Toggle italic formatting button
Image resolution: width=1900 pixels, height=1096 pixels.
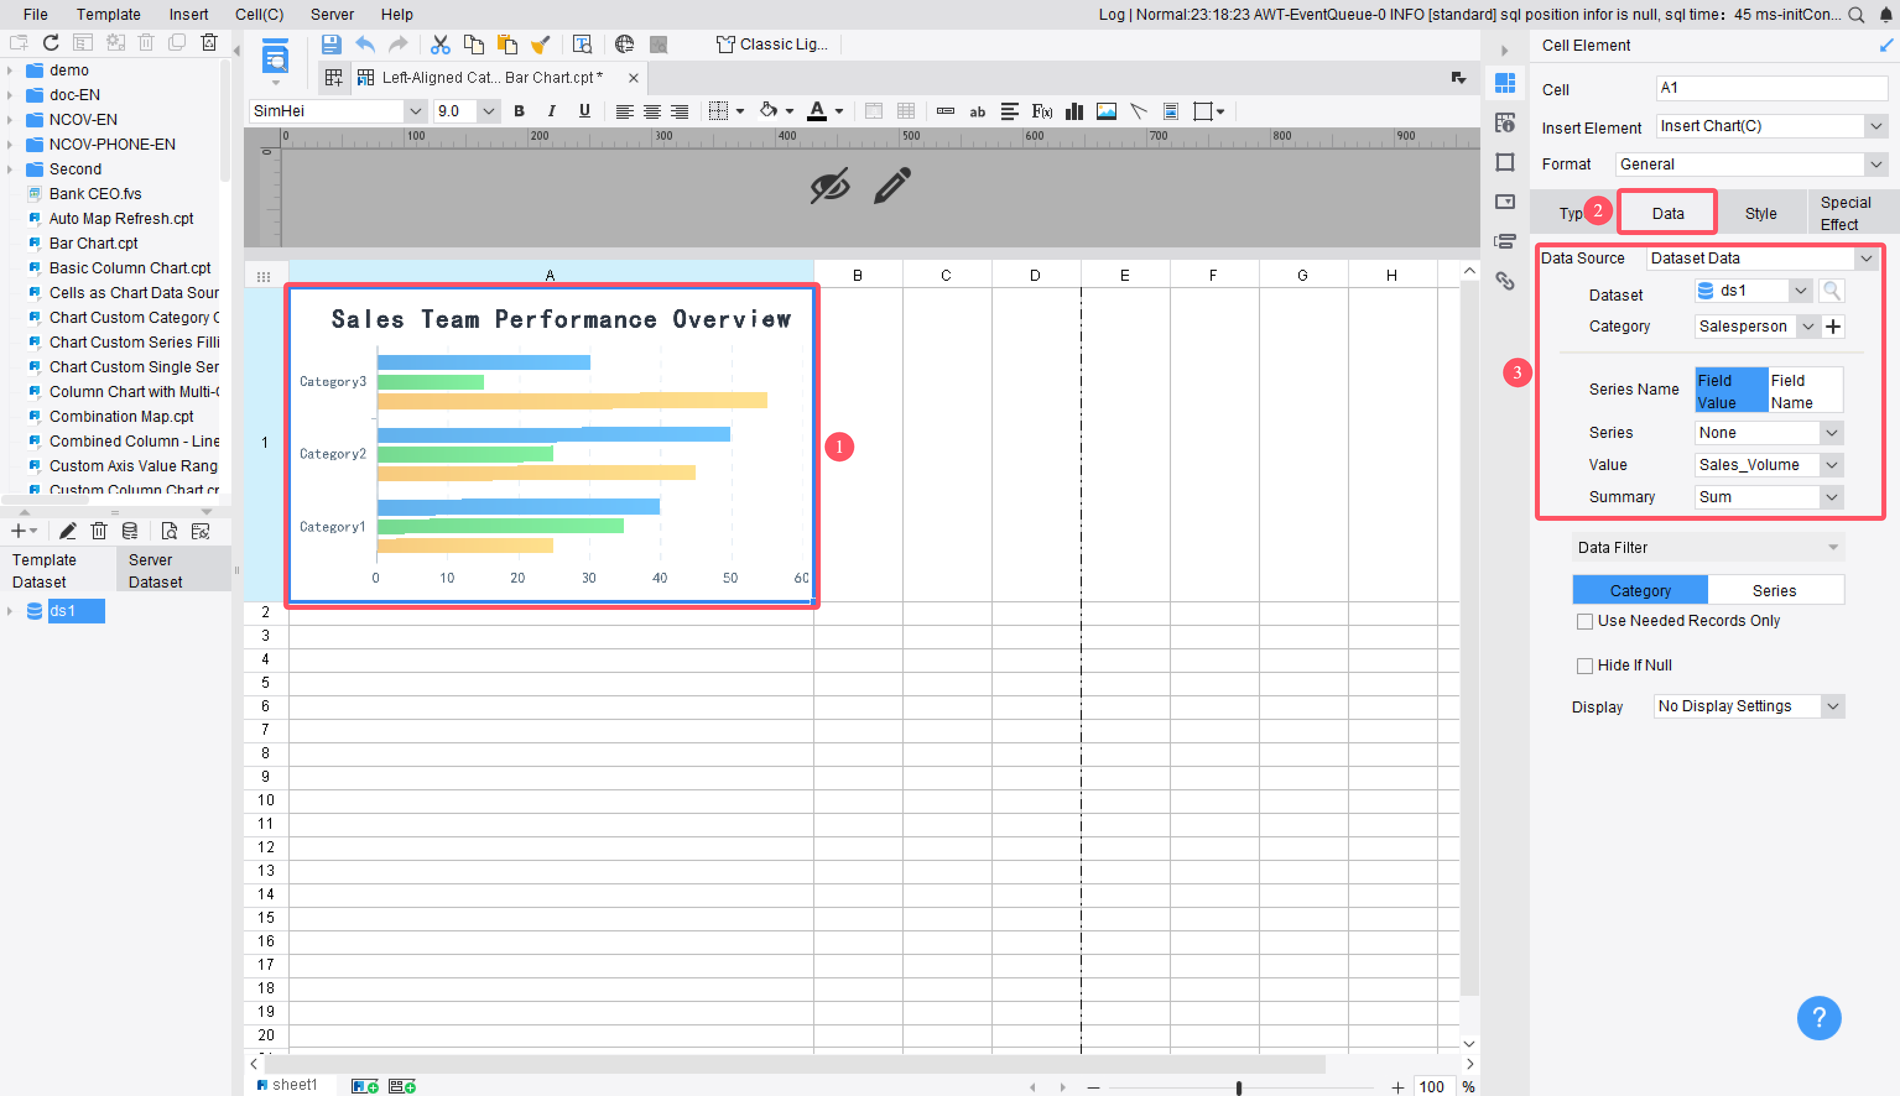pyautogui.click(x=551, y=111)
